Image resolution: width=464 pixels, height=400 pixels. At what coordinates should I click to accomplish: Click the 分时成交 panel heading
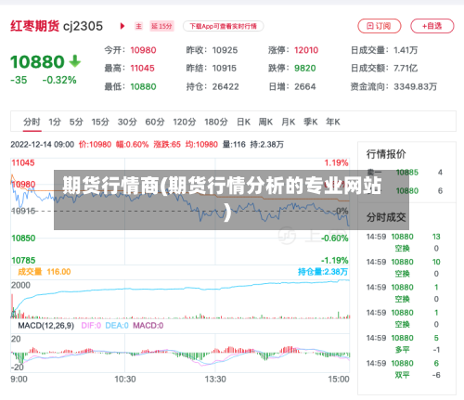(386, 217)
